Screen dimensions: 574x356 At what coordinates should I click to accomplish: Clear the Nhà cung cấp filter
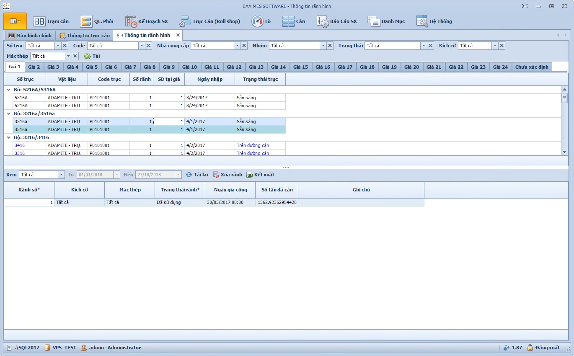point(244,46)
